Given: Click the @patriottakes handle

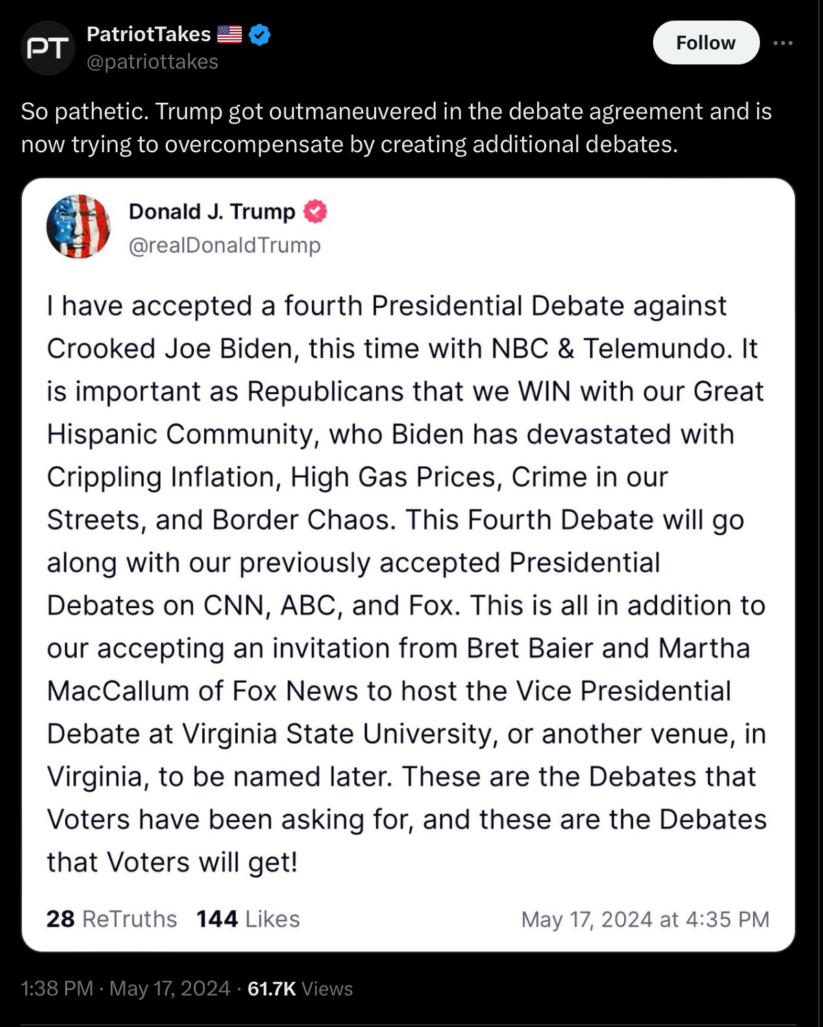Looking at the screenshot, I should (x=152, y=62).
